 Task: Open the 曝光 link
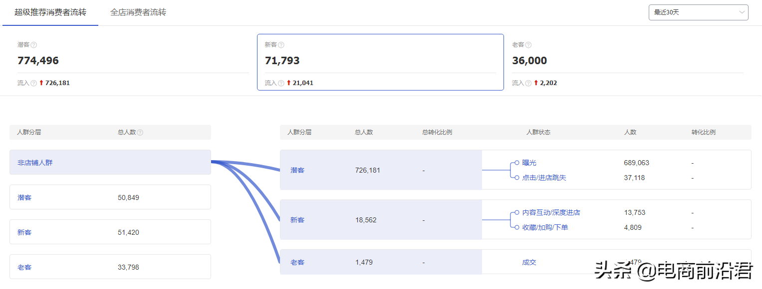click(529, 163)
